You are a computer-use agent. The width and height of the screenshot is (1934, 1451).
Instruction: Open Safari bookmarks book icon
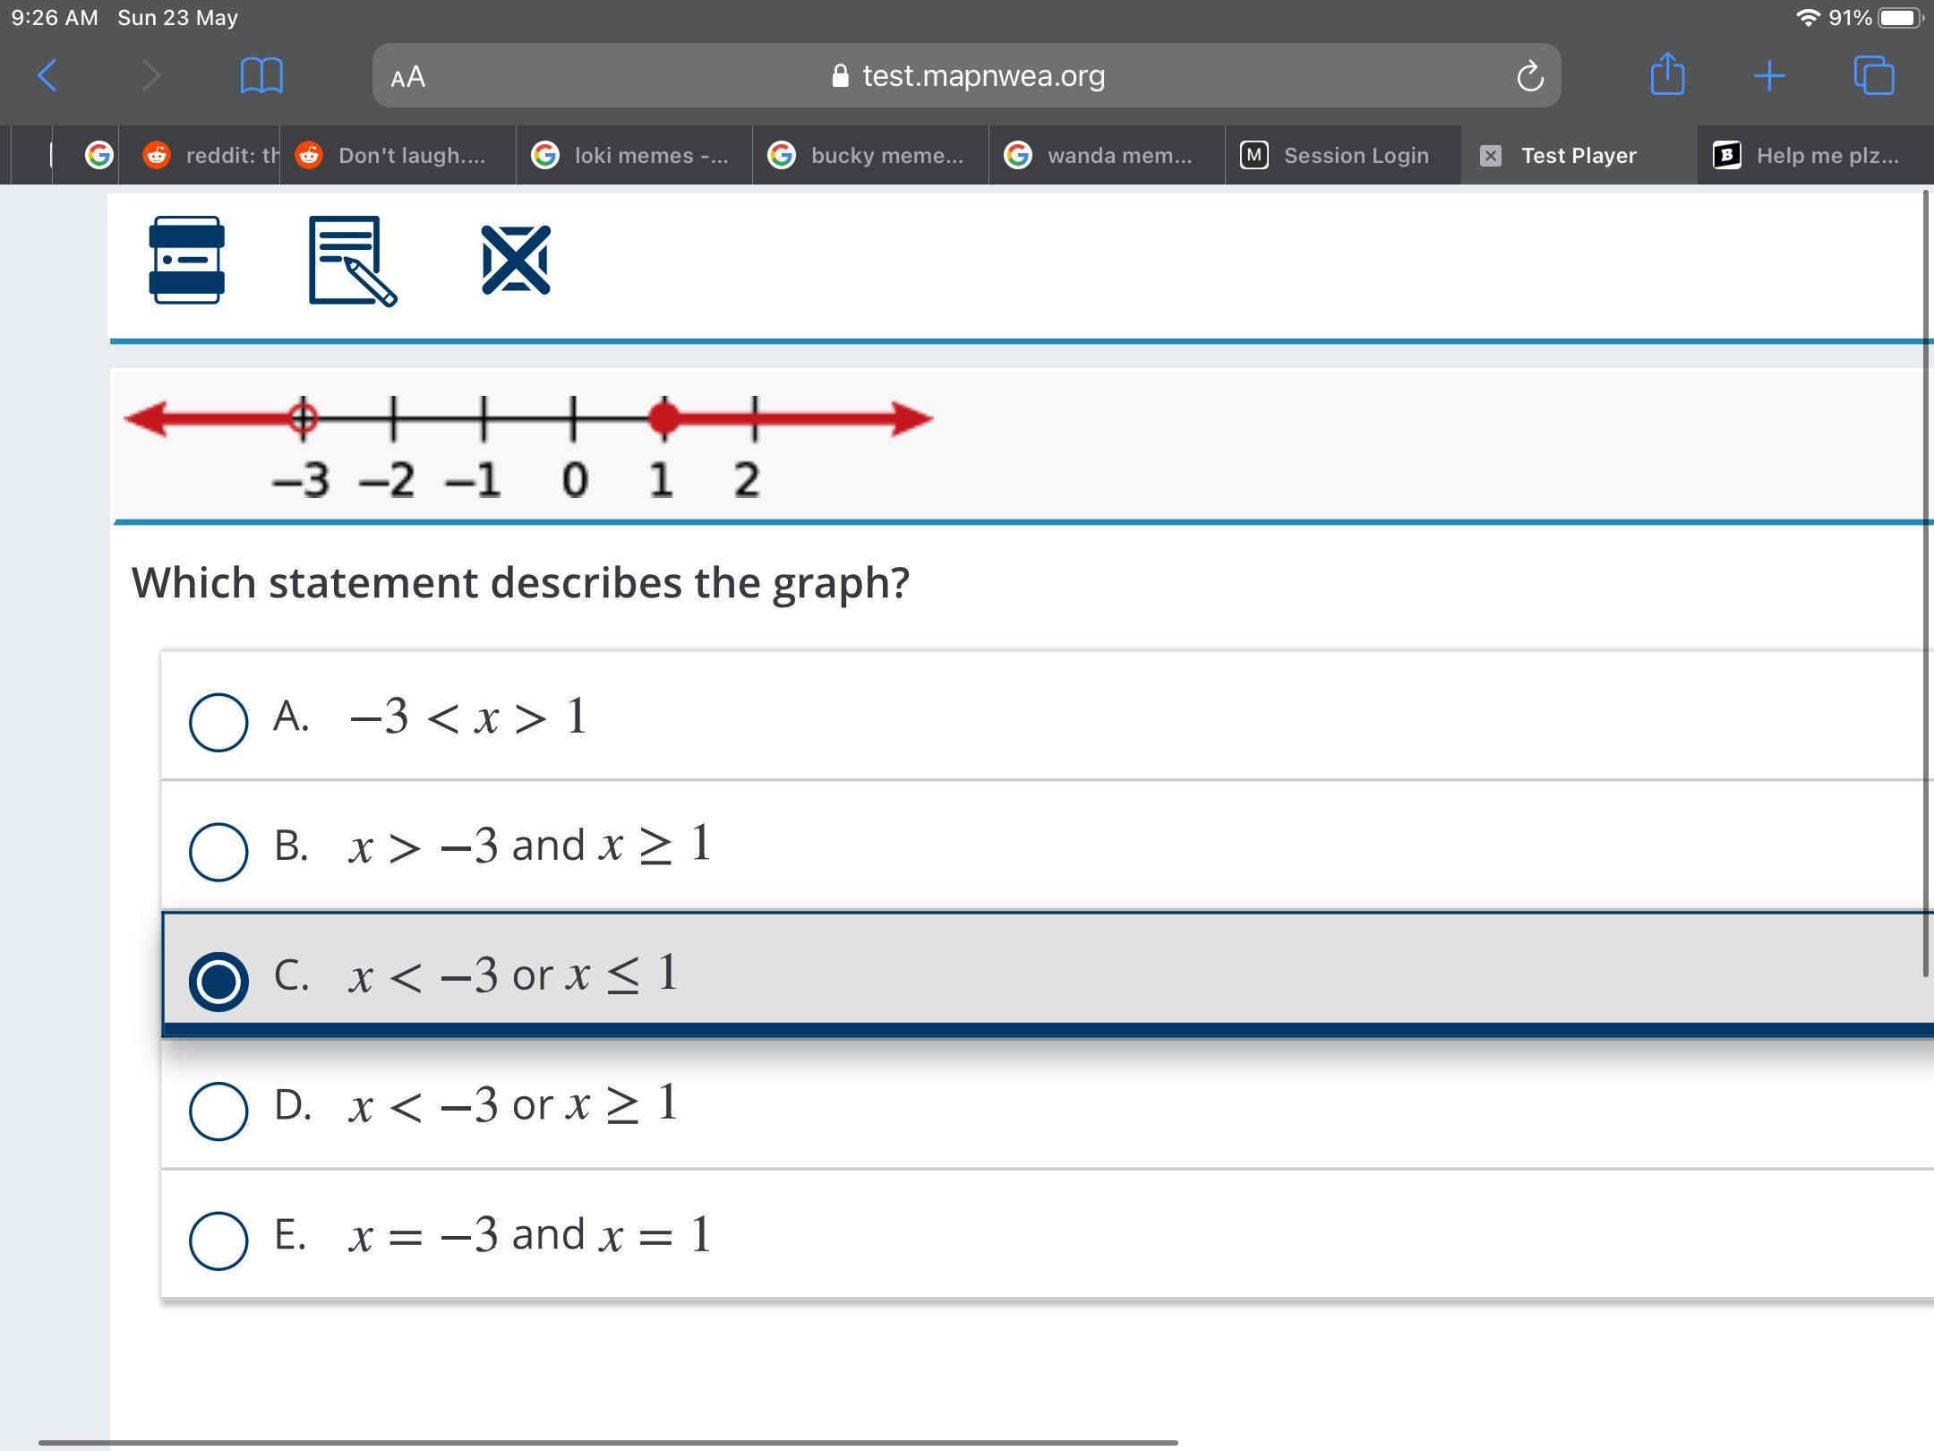pyautogui.click(x=261, y=75)
